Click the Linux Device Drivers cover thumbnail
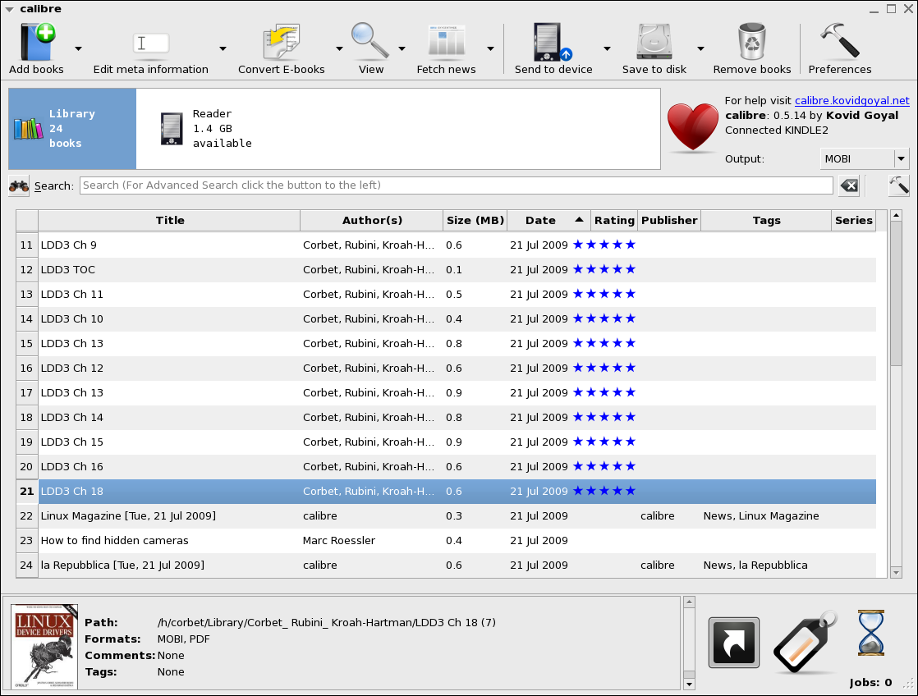This screenshot has width=918, height=696. pyautogui.click(x=44, y=646)
